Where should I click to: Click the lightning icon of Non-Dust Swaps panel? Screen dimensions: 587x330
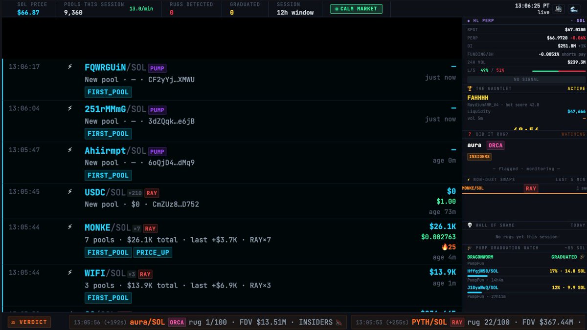click(470, 180)
